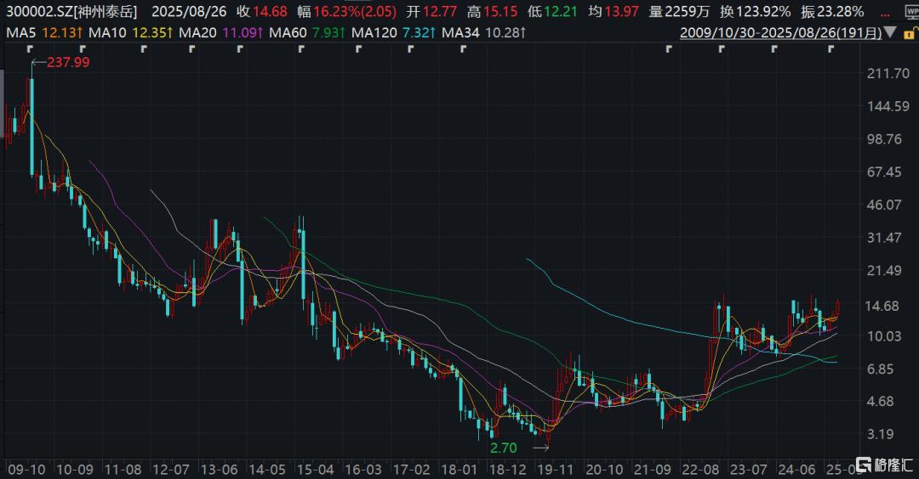The height and width of the screenshot is (479, 919).
Task: Click the 19-11 date axis label
Action: 555,469
